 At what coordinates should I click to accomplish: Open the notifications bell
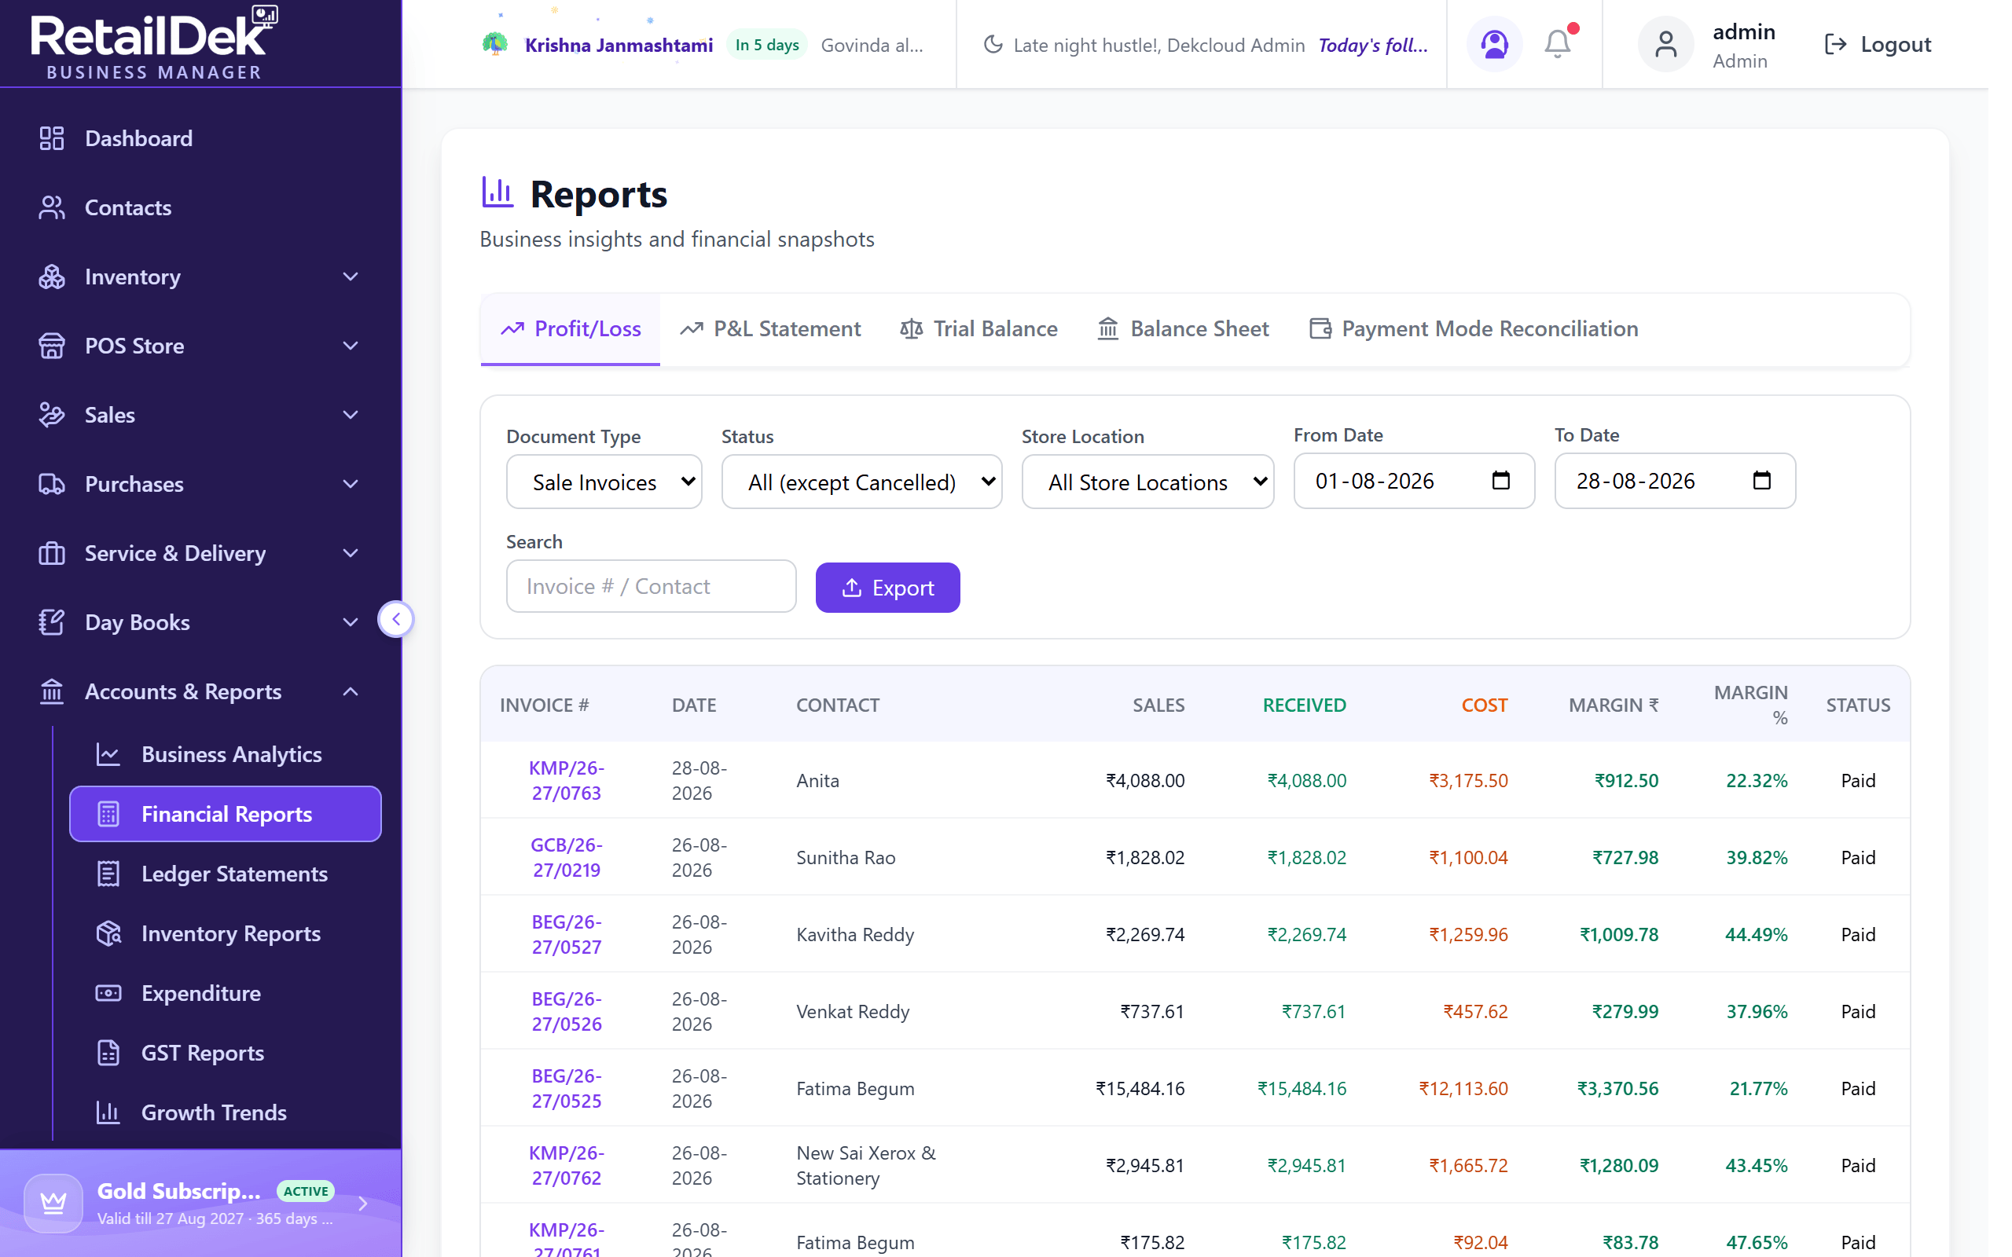point(1557,44)
